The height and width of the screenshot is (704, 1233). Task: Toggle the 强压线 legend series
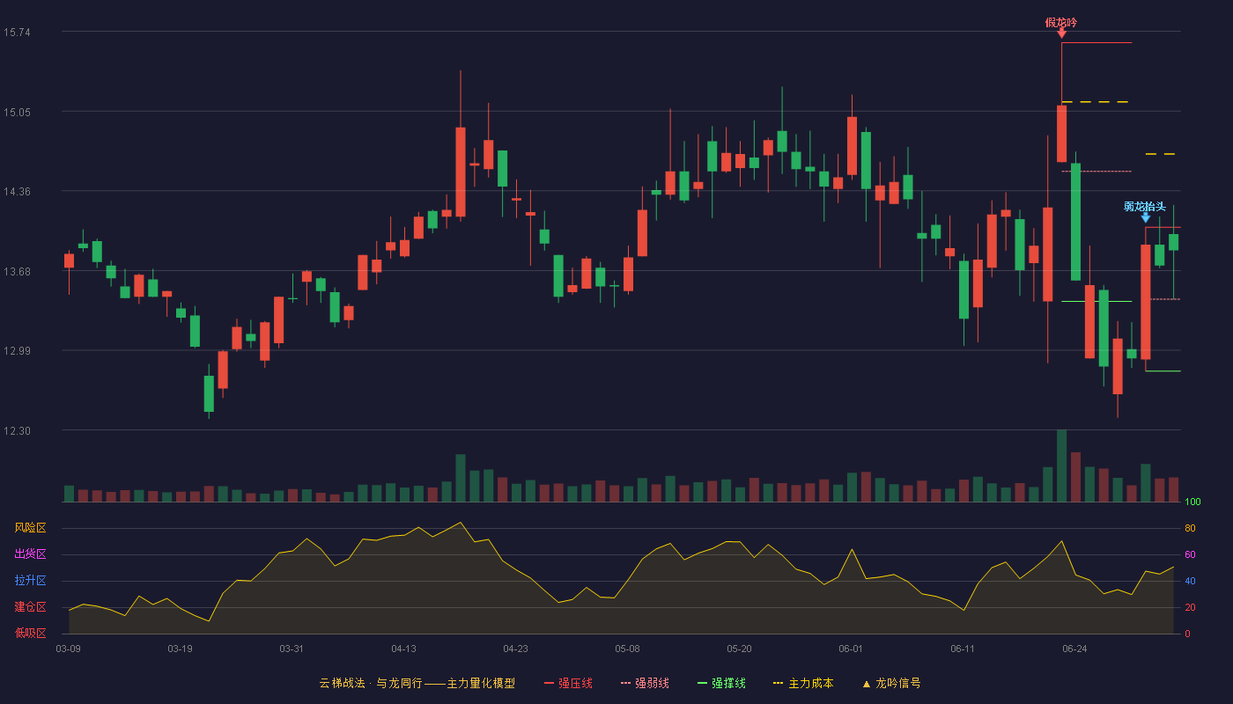pyautogui.click(x=568, y=683)
